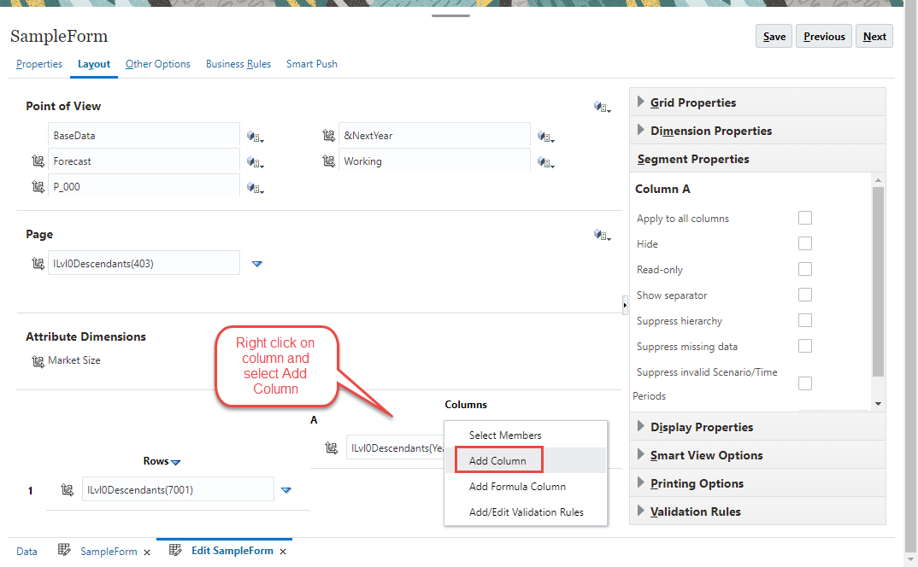Screen dimensions: 918x567
Task: Click member selector icon beside column ILvl0Descendants(Year)
Action: [x=331, y=447]
